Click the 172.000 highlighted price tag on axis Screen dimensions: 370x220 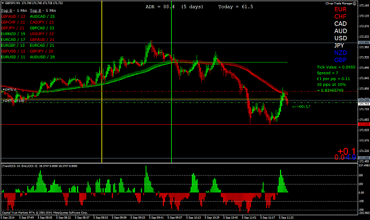364,43
